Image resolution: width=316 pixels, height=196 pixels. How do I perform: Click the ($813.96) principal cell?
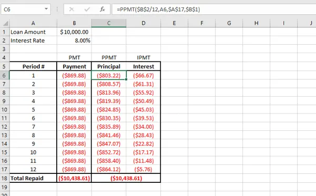click(109, 92)
